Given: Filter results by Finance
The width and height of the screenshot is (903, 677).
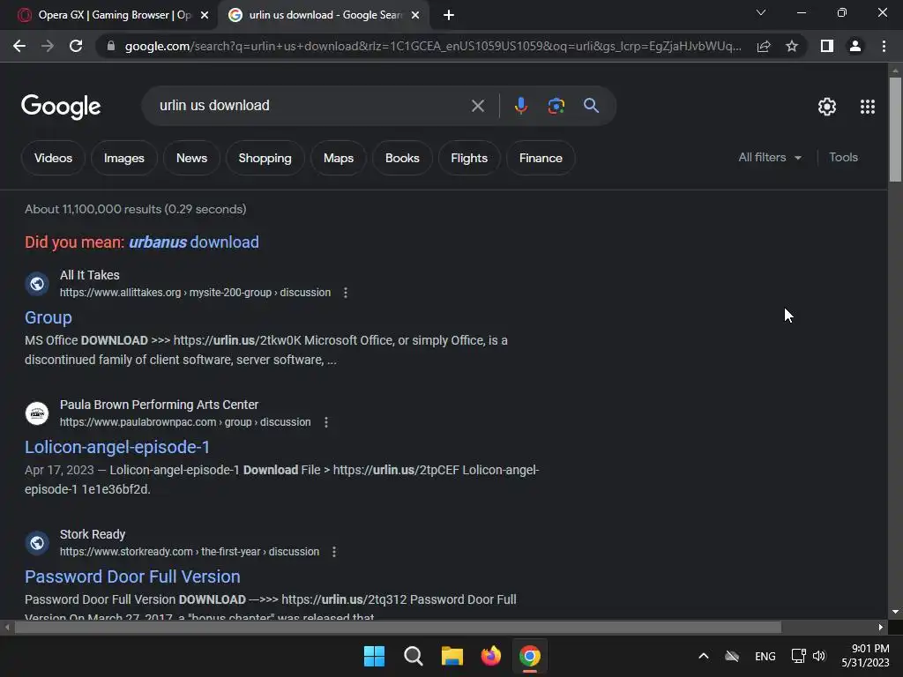Looking at the screenshot, I should 541,158.
